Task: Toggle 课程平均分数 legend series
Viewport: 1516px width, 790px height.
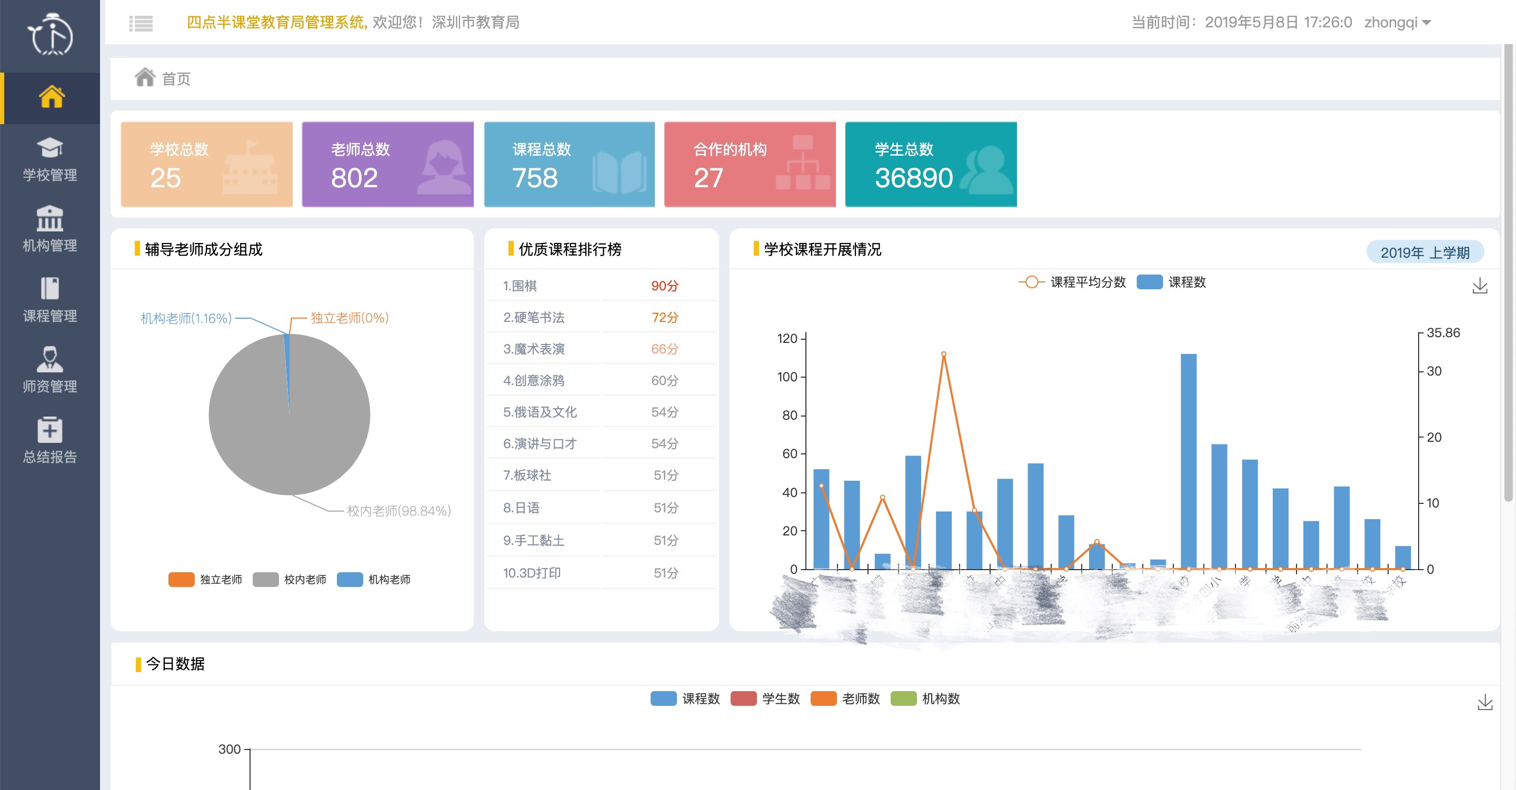Action: (1072, 282)
